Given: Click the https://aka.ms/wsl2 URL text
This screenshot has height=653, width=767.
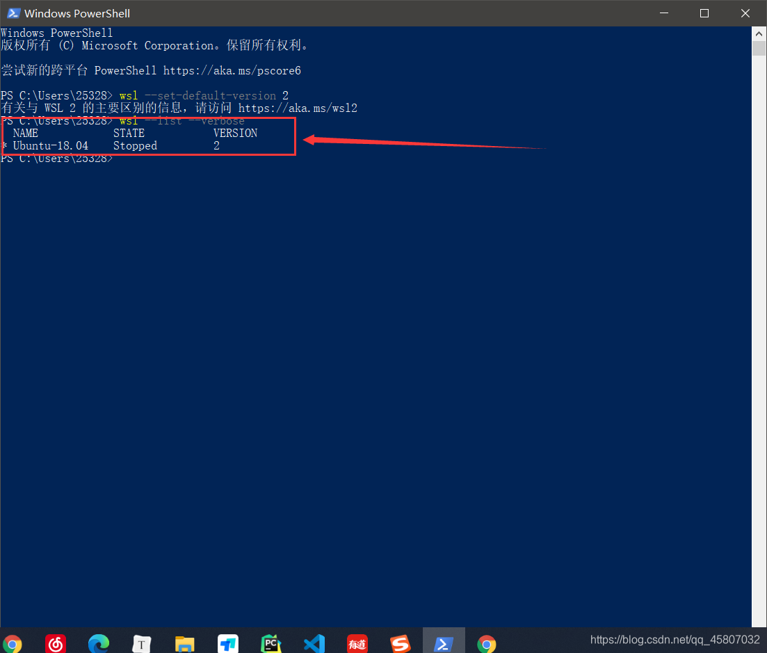Looking at the screenshot, I should [298, 108].
